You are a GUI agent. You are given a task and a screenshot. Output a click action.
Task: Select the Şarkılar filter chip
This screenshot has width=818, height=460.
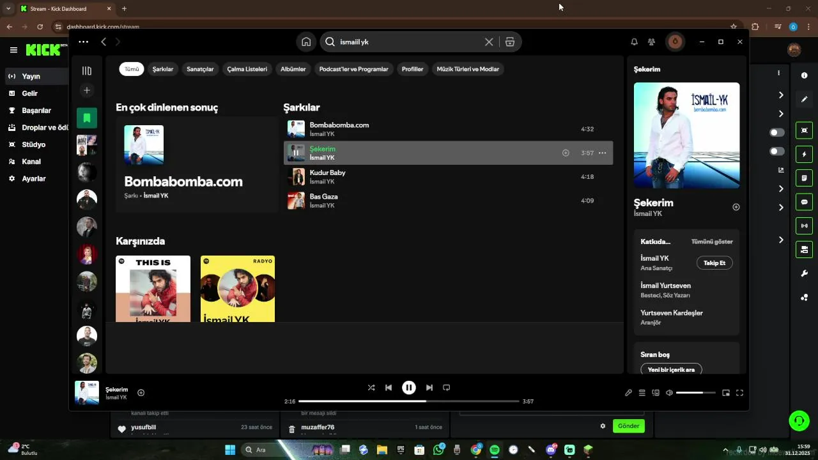[163, 69]
